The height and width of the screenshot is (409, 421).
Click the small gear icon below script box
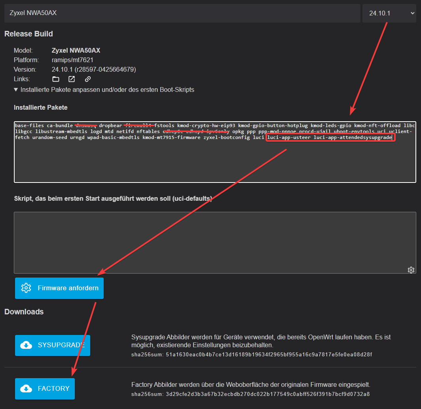click(x=411, y=270)
